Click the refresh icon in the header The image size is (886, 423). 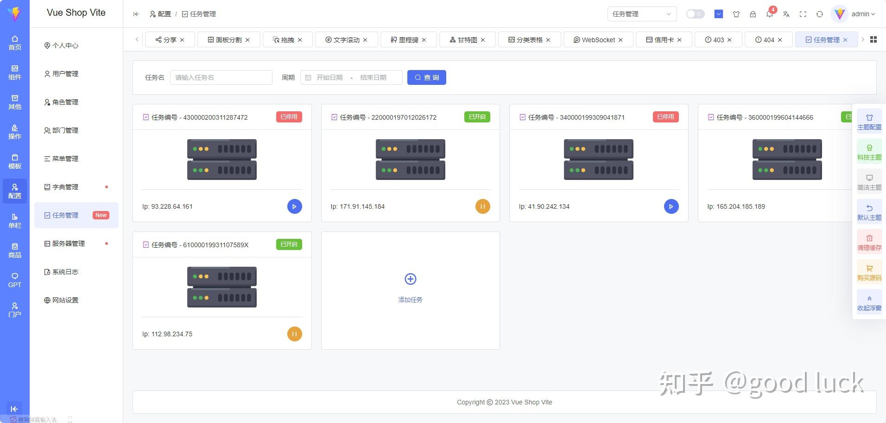click(820, 14)
